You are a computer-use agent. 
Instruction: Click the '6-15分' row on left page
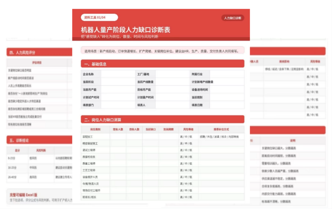tap(39, 158)
